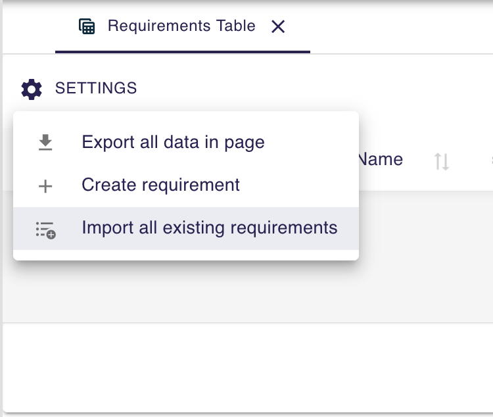Click the empty toolbar area right of SETTINGS

[316, 88]
